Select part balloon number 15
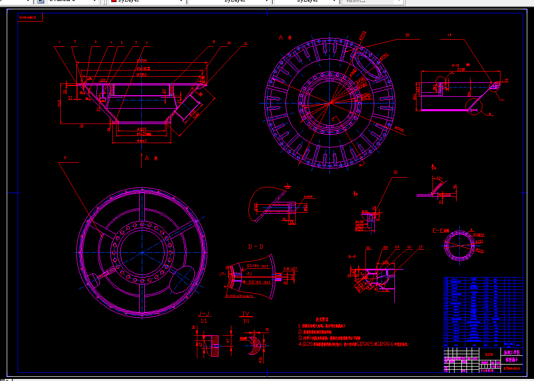This screenshot has height=381, width=534. click(x=407, y=34)
